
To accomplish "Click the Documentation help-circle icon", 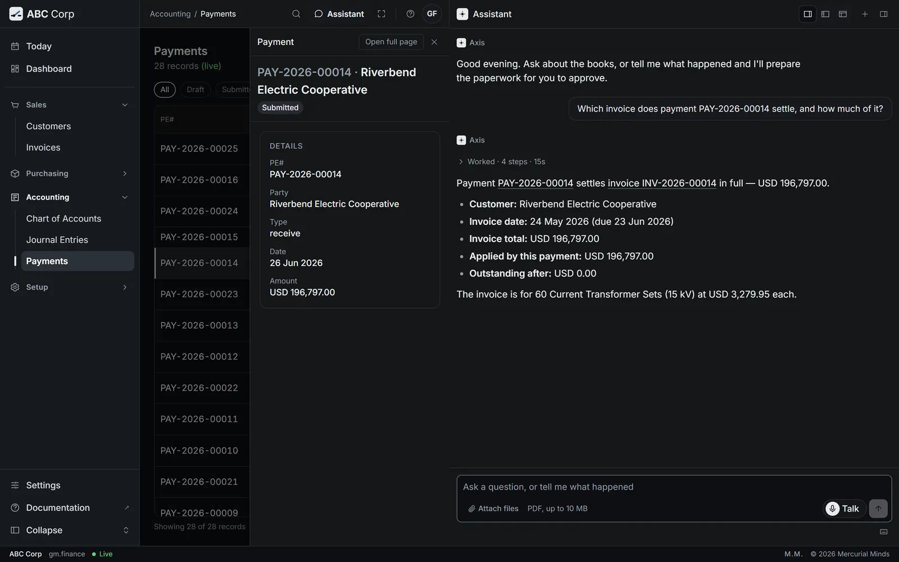I will pos(15,508).
